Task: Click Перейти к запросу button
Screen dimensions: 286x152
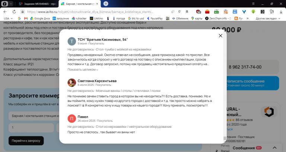Action: tap(26, 141)
